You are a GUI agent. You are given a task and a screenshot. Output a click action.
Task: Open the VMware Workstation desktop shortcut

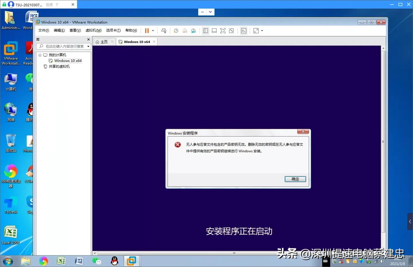11,53
